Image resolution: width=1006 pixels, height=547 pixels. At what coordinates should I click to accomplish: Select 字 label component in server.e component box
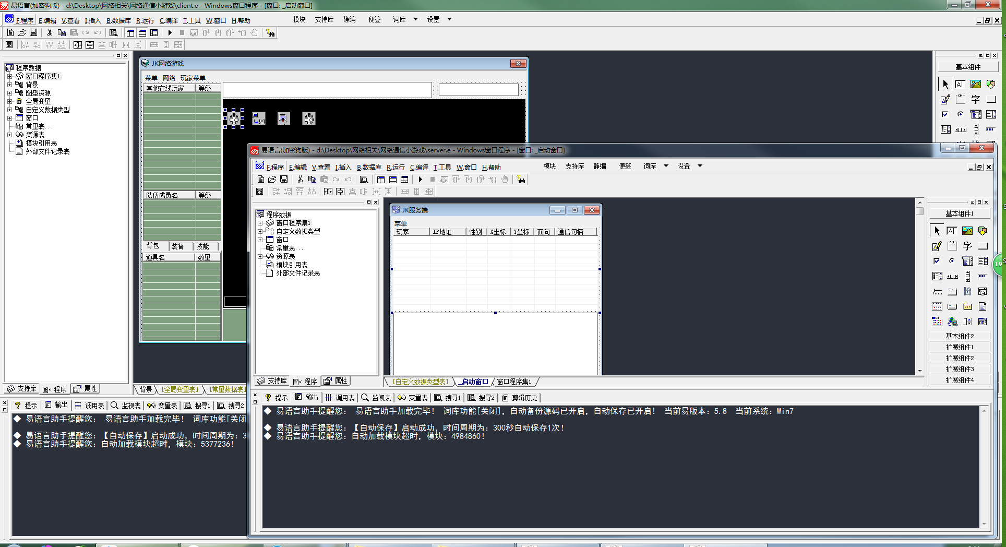[x=967, y=246]
